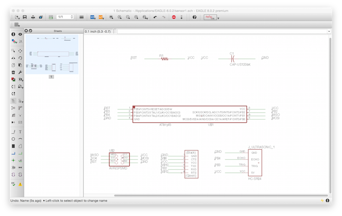This screenshot has width=342, height=216.
Task: Select the Dimension arrows tool
Action: [x=20, y=168]
